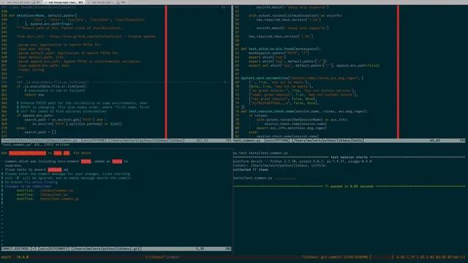
Task: Switch to the terminal tab marked ⌘1
Action: click(x=21, y=2)
